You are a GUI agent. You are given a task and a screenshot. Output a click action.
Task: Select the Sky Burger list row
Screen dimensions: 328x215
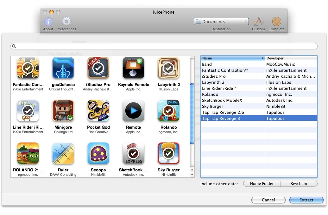point(259,106)
